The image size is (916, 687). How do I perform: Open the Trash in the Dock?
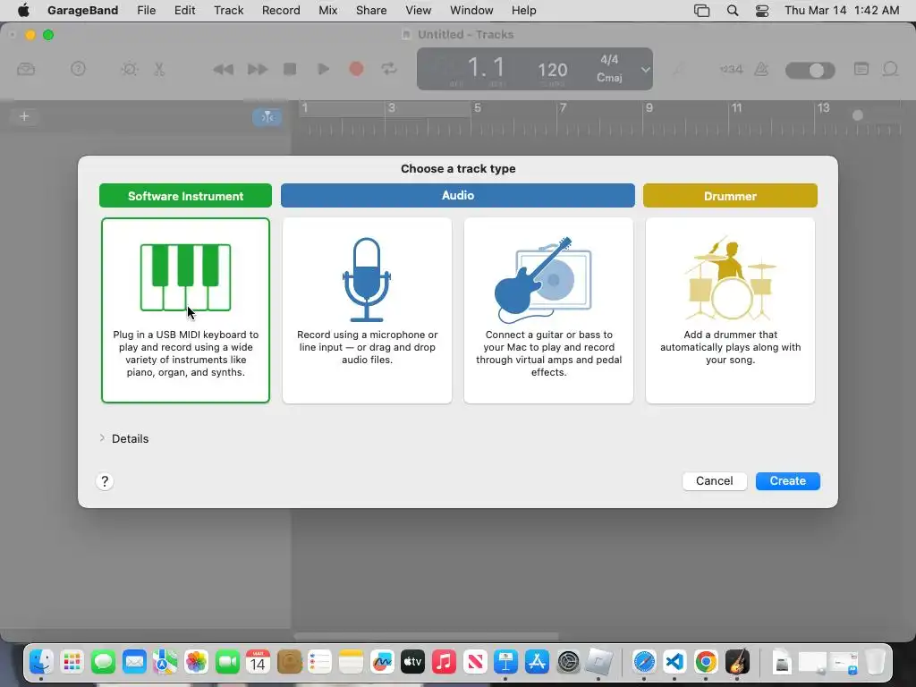[x=875, y=662]
